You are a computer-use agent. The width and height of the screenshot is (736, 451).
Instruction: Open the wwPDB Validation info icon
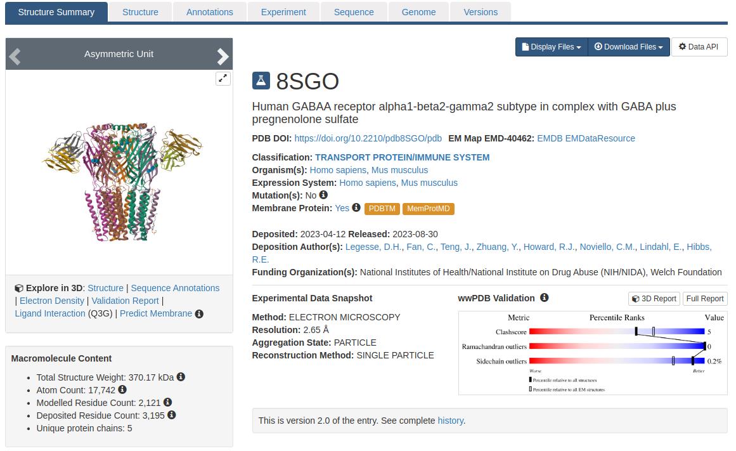pyautogui.click(x=544, y=297)
